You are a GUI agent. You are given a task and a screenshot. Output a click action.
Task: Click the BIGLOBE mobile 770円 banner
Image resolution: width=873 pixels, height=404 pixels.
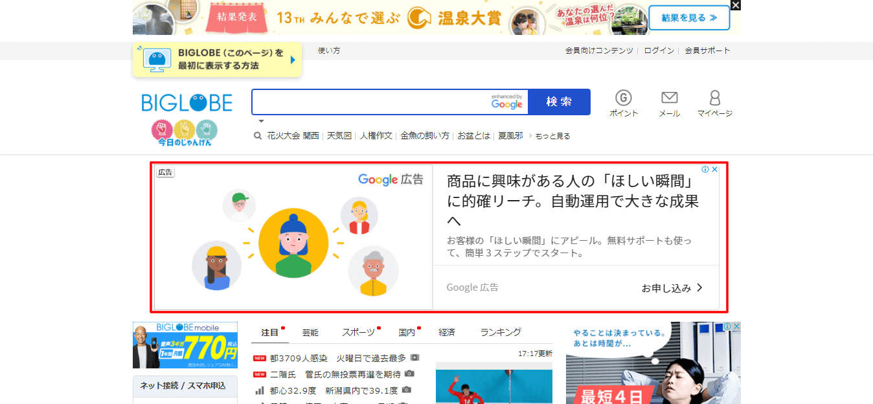185,345
